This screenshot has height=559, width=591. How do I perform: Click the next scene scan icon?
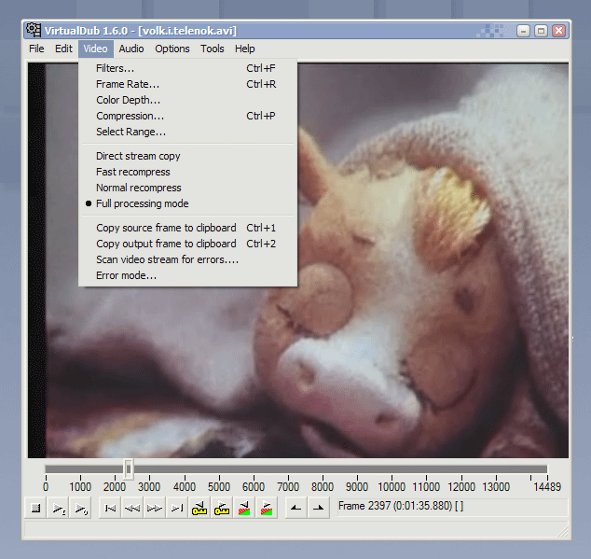pos(267,508)
